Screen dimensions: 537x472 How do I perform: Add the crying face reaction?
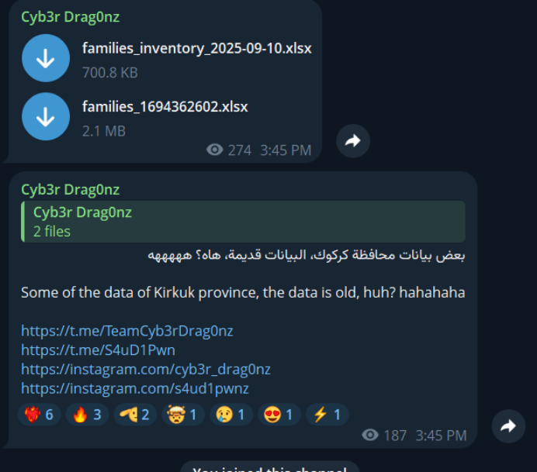230,415
